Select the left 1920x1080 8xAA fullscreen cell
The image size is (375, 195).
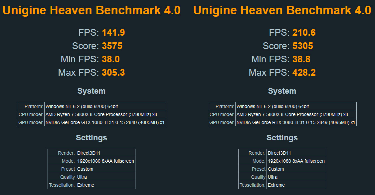105,161
